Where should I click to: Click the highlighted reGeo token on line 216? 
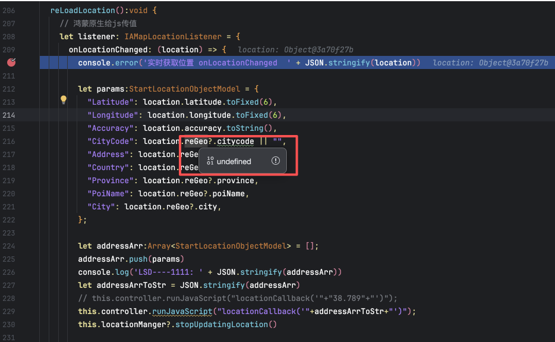[195, 142]
